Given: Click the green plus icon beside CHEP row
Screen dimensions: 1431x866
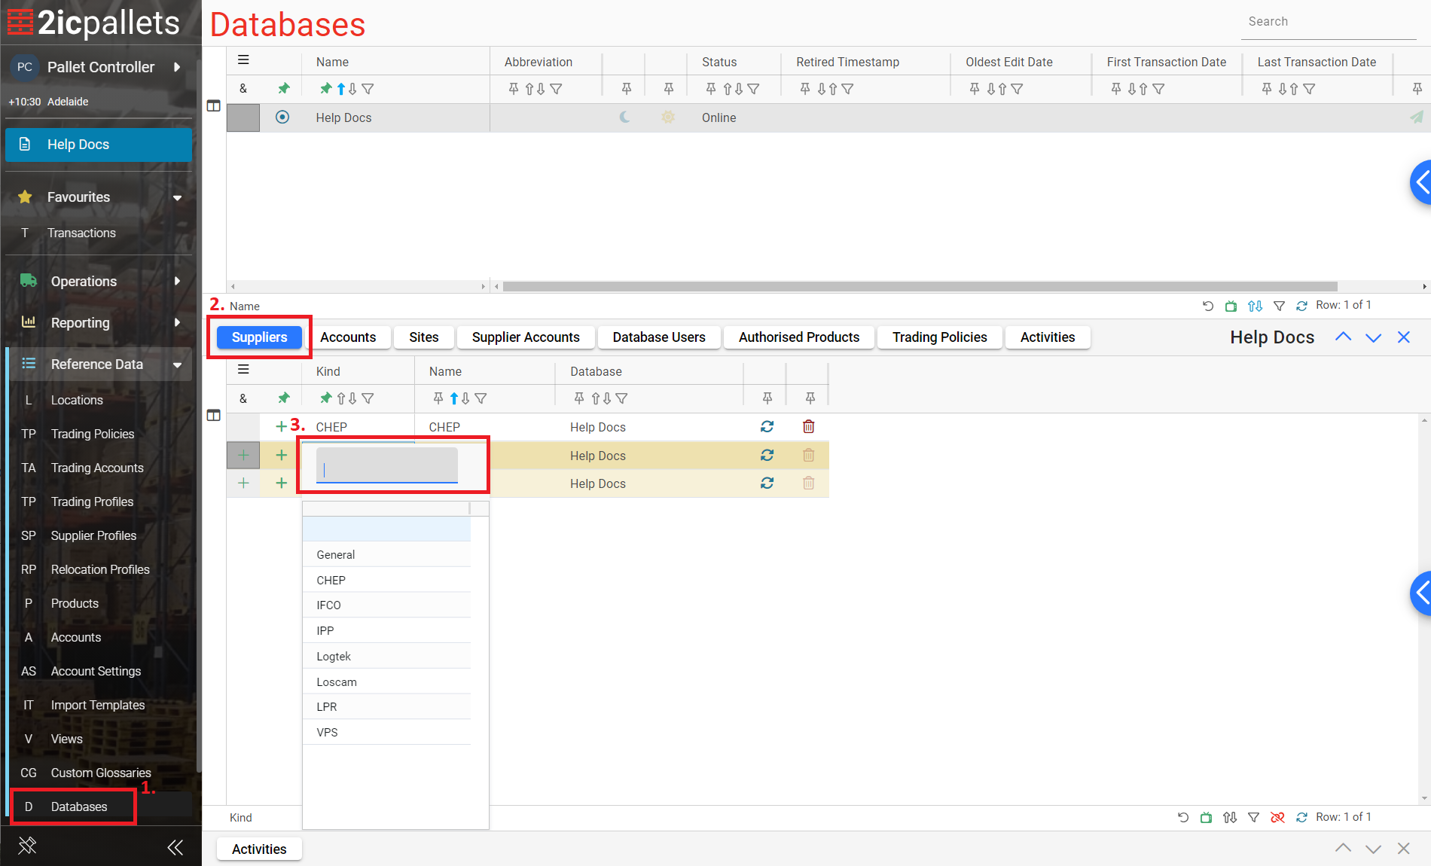Looking at the screenshot, I should coord(281,427).
